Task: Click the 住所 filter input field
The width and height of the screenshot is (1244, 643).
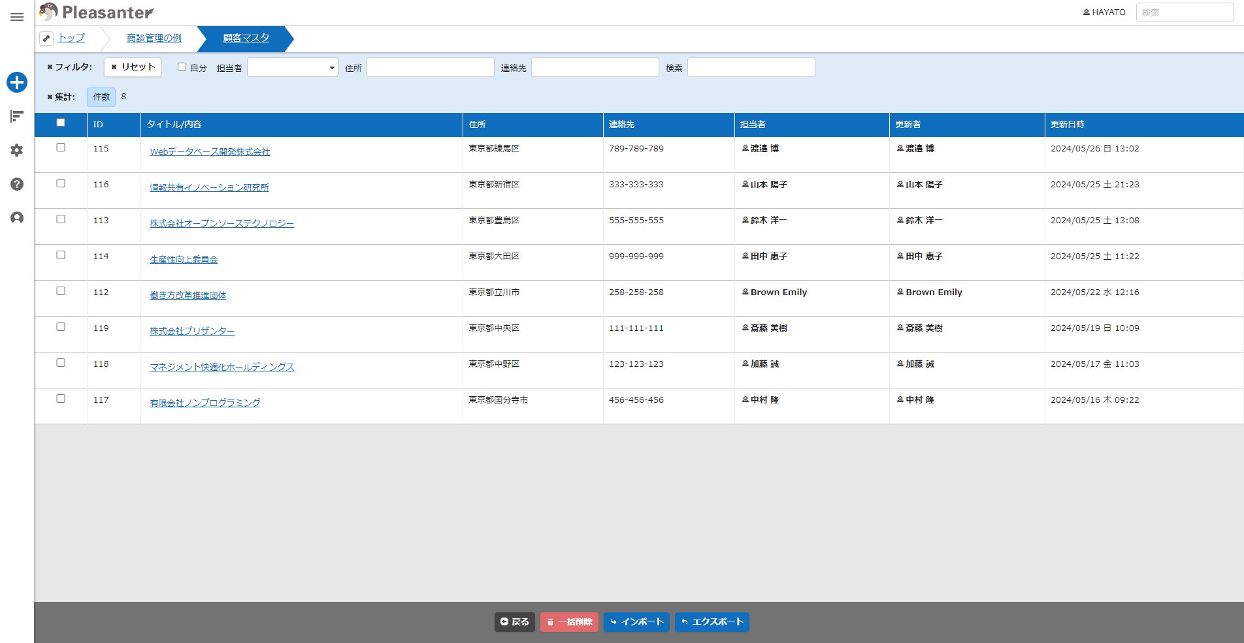Action: (x=431, y=67)
